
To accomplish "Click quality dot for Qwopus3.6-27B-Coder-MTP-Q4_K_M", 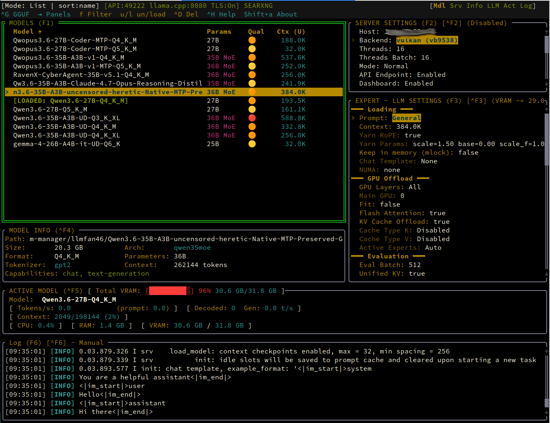I will point(252,40).
